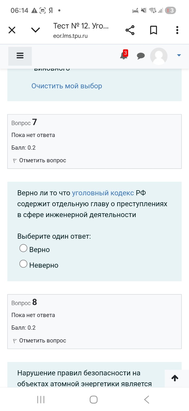Bookmark the page with the bookmark icon
Viewport: 189px width, 411px height.
coord(153,30)
